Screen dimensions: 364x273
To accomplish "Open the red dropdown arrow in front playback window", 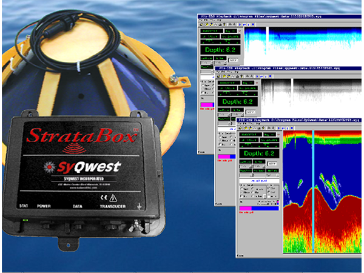I will 278,135.
